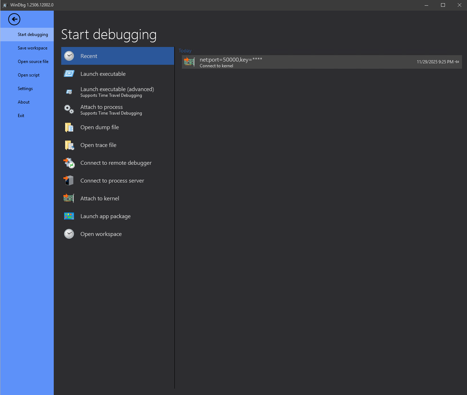Open Launch executable (advanced) with Time Travel Debugging
This screenshot has width=467, height=395.
click(x=117, y=91)
